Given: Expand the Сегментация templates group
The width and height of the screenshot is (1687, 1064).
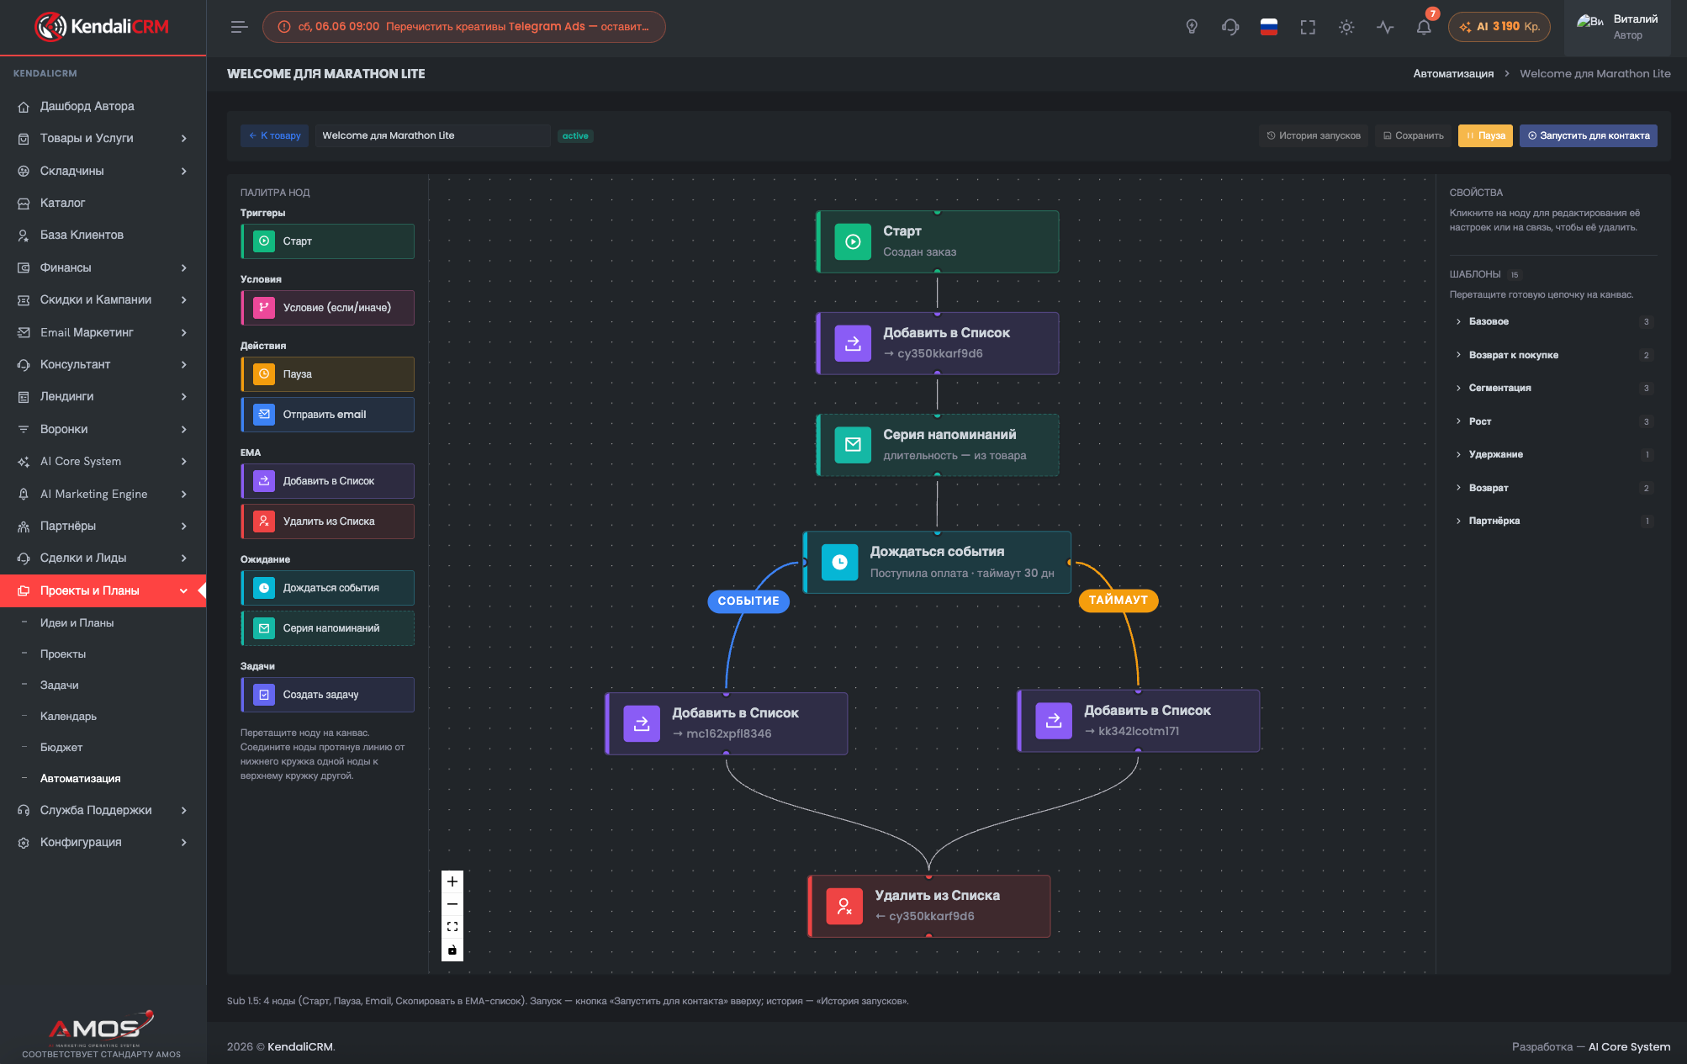Looking at the screenshot, I should (x=1553, y=388).
